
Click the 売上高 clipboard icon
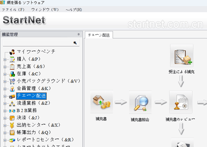[x=12, y=67]
